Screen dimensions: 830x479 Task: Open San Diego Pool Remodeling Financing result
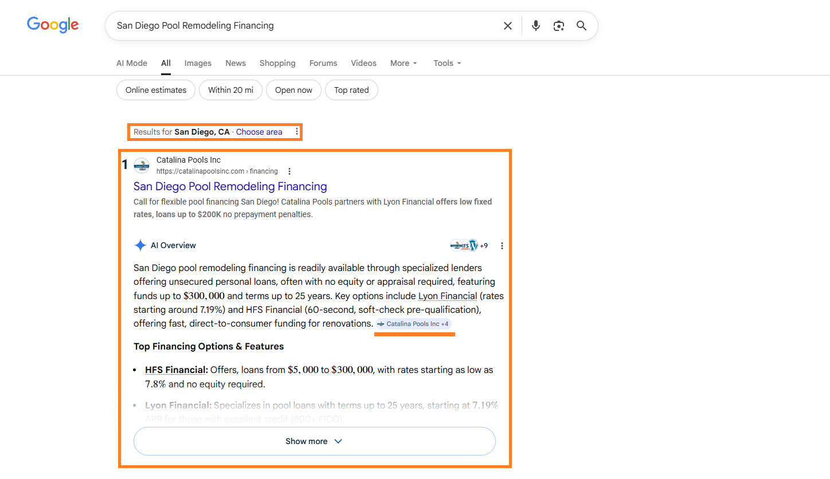[x=230, y=186]
